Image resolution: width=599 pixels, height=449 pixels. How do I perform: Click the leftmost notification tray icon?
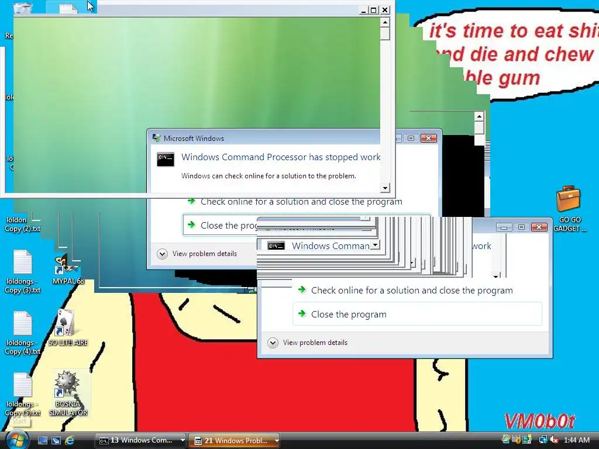(x=506, y=440)
